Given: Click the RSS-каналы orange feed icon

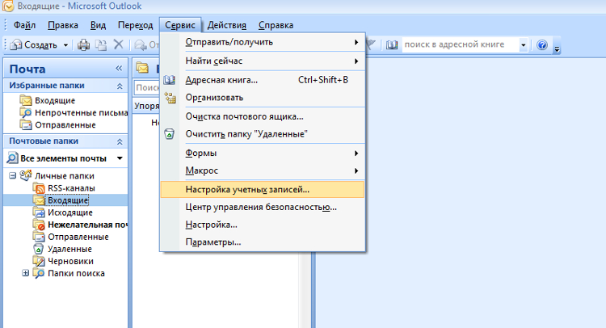Looking at the screenshot, I should [x=39, y=188].
